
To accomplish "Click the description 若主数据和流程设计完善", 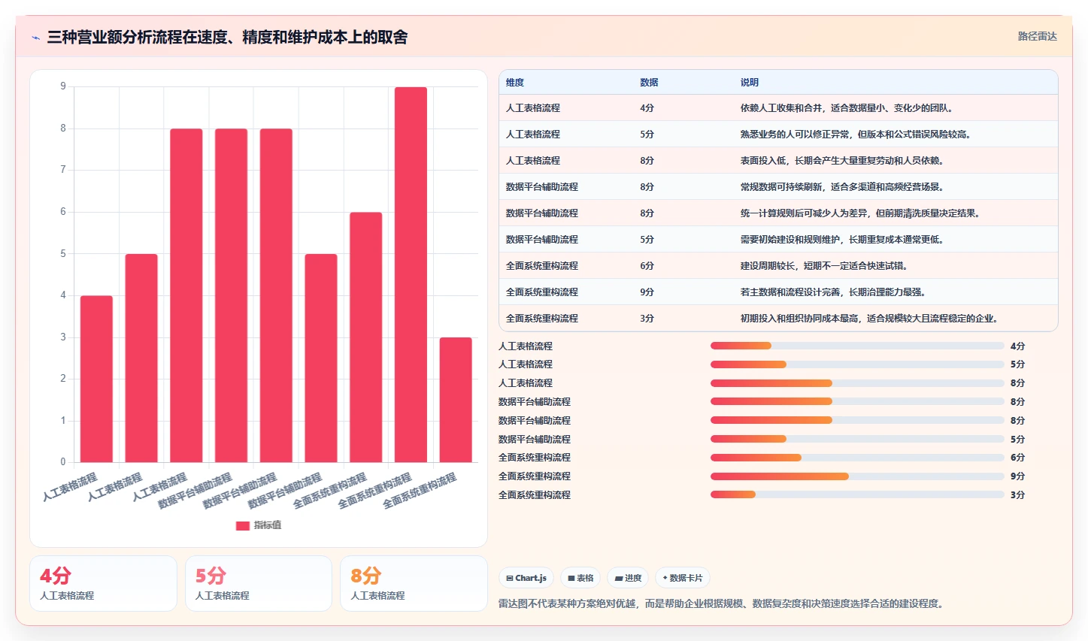I will click(833, 292).
